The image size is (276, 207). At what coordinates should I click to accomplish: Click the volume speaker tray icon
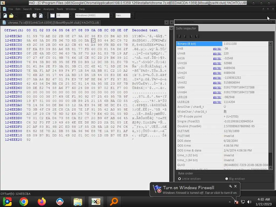pos(249,202)
